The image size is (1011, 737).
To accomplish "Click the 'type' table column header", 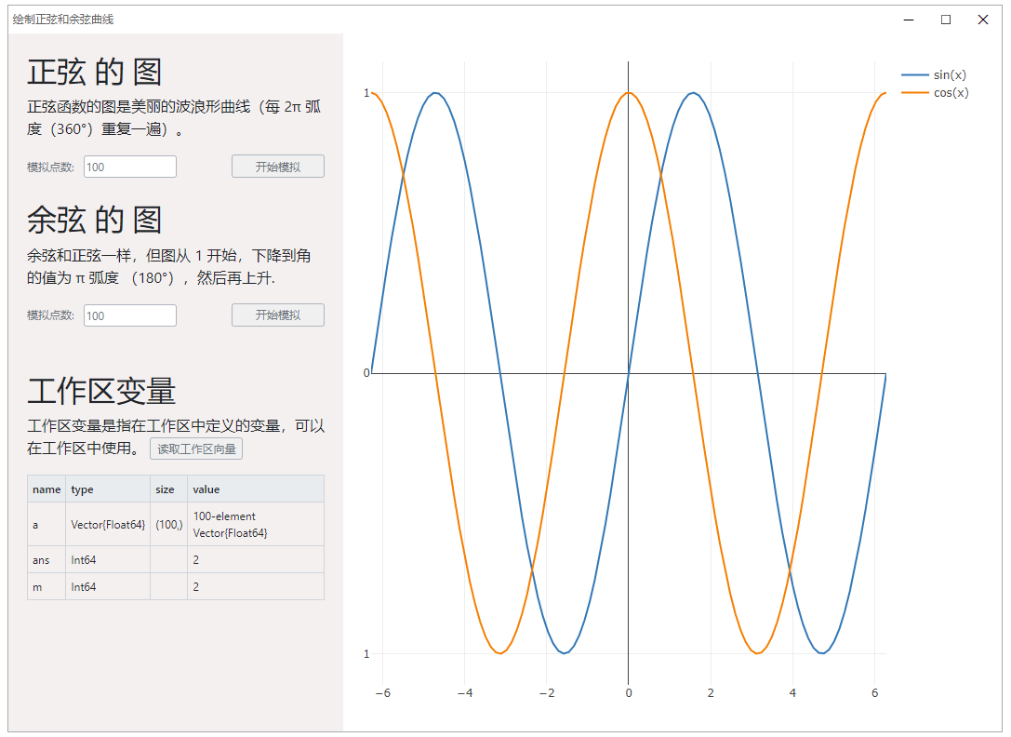I will pos(108,489).
